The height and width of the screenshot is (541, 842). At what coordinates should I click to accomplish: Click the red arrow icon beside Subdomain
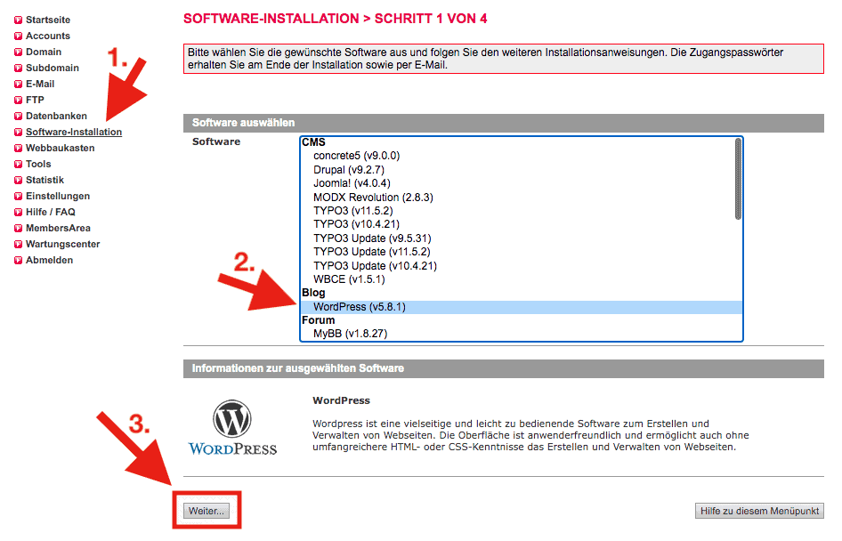[19, 69]
